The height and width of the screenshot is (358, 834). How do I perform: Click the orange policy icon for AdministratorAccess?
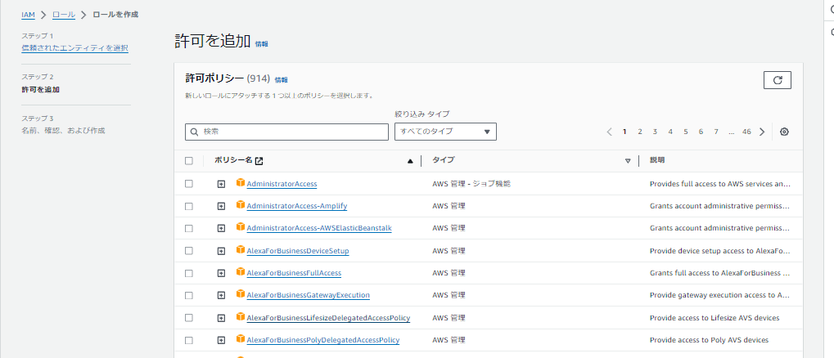tap(241, 183)
